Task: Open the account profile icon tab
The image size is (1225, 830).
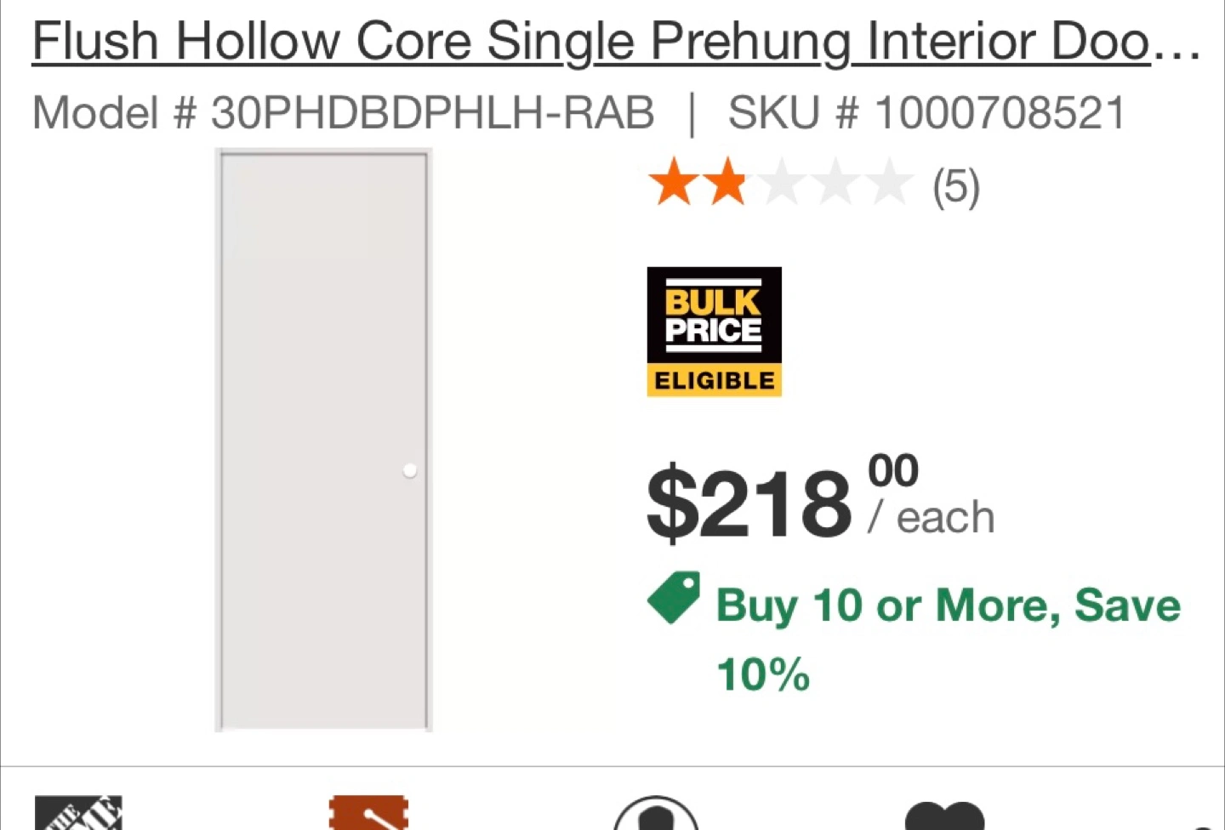Action: click(x=656, y=813)
